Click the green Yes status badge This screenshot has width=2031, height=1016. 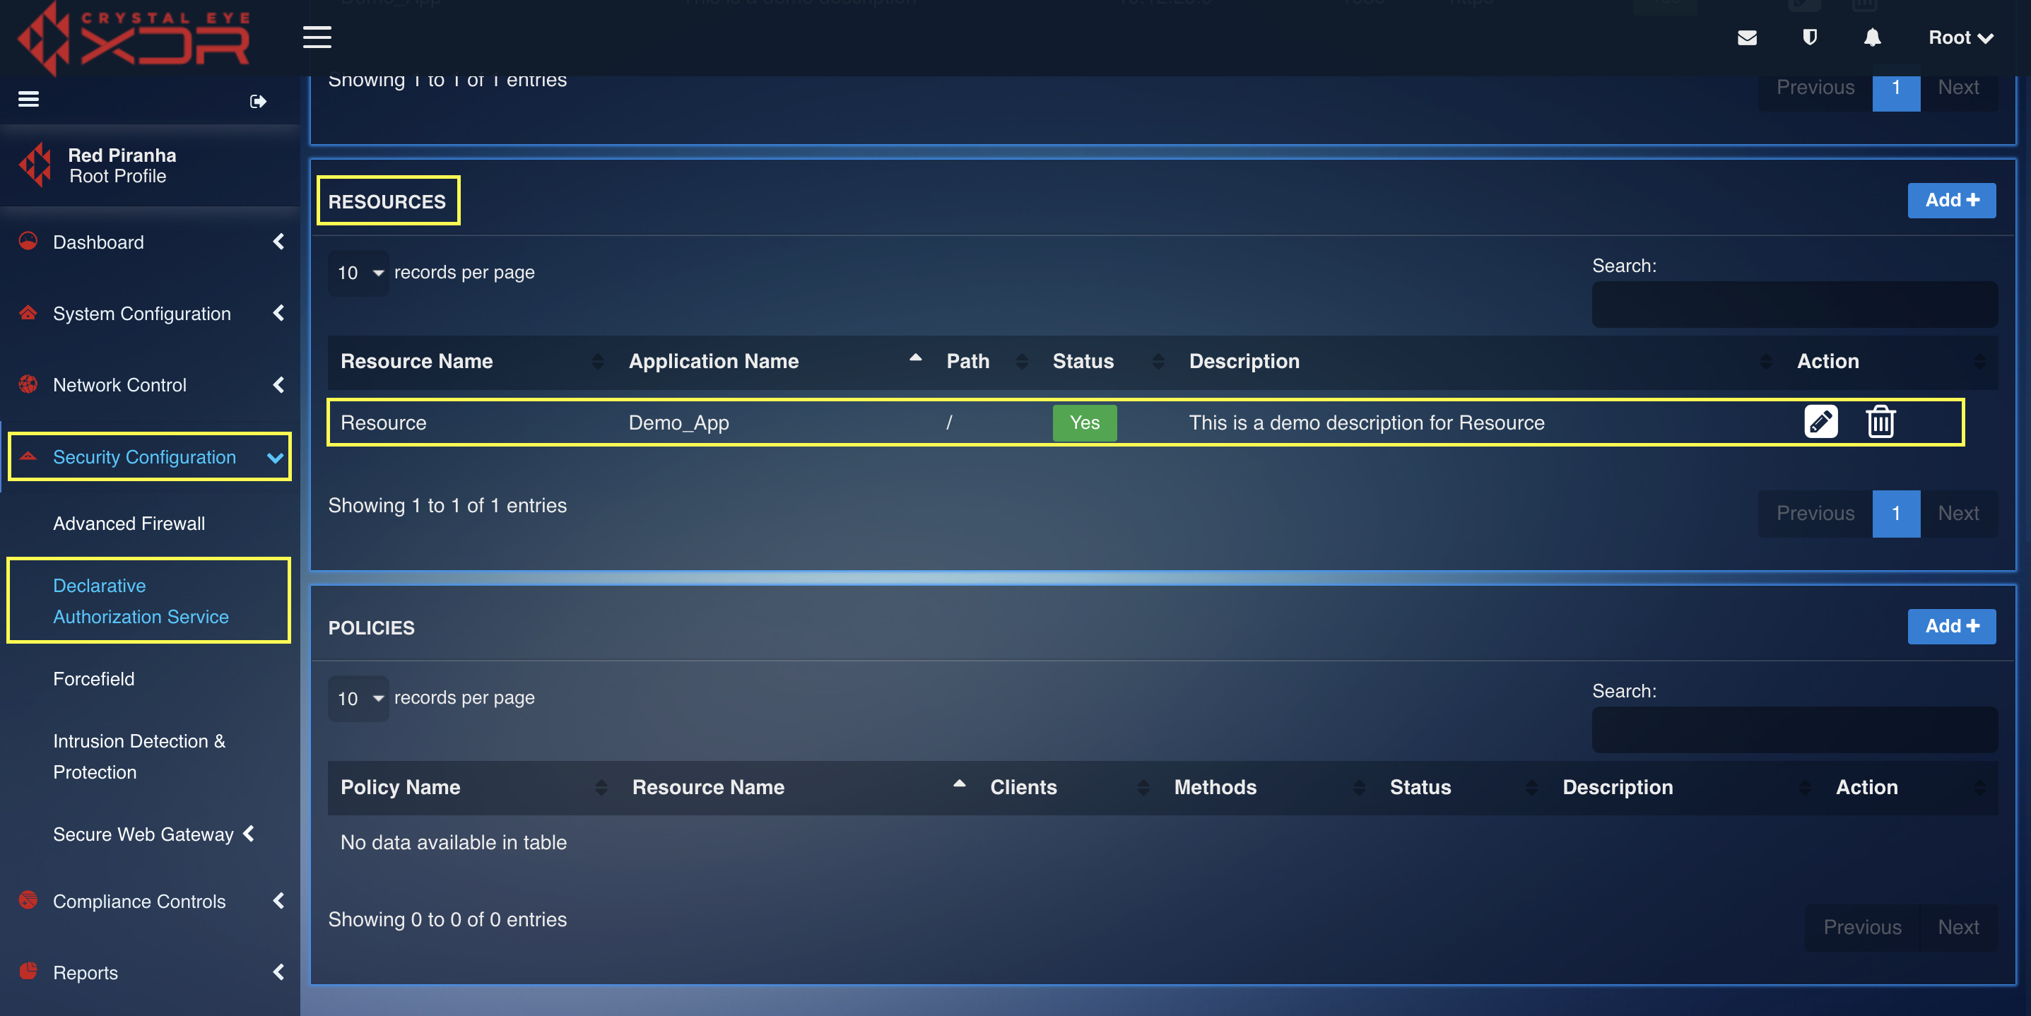1084,423
